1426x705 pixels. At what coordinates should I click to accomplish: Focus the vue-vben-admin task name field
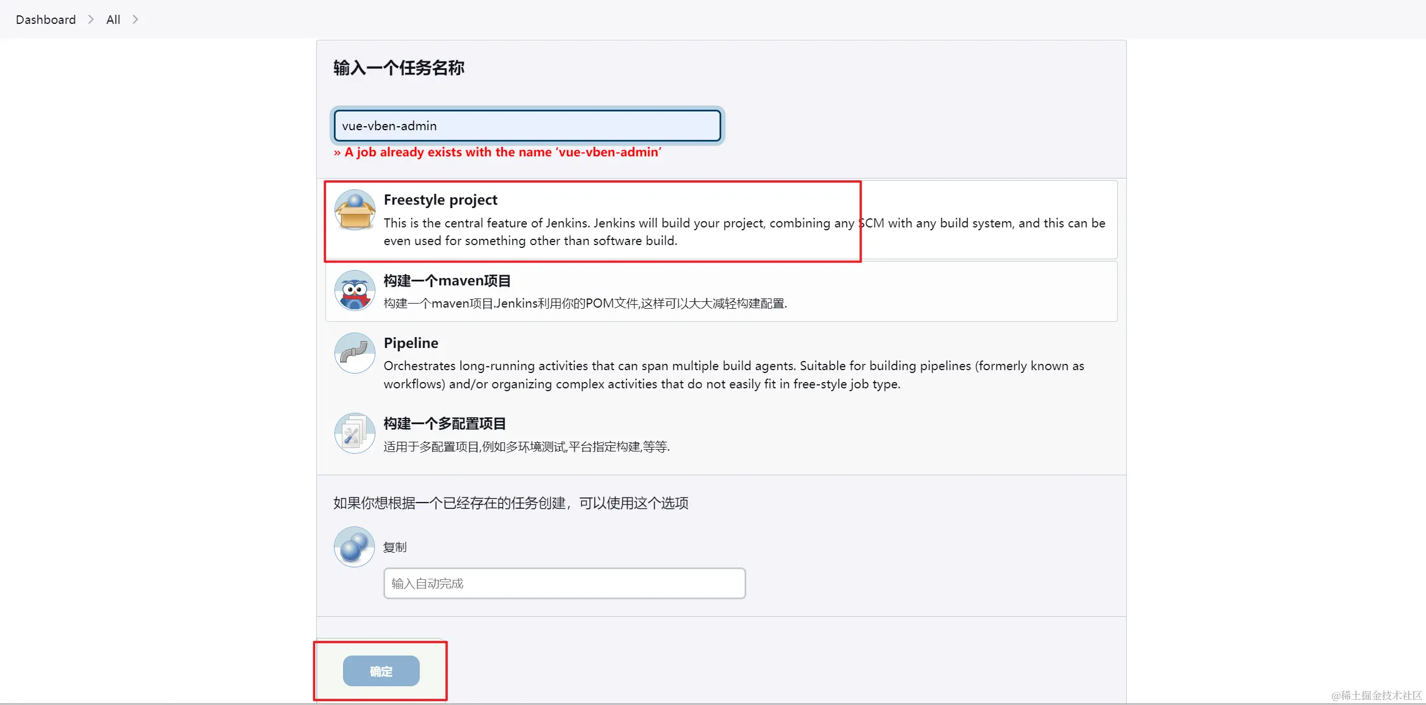click(527, 126)
